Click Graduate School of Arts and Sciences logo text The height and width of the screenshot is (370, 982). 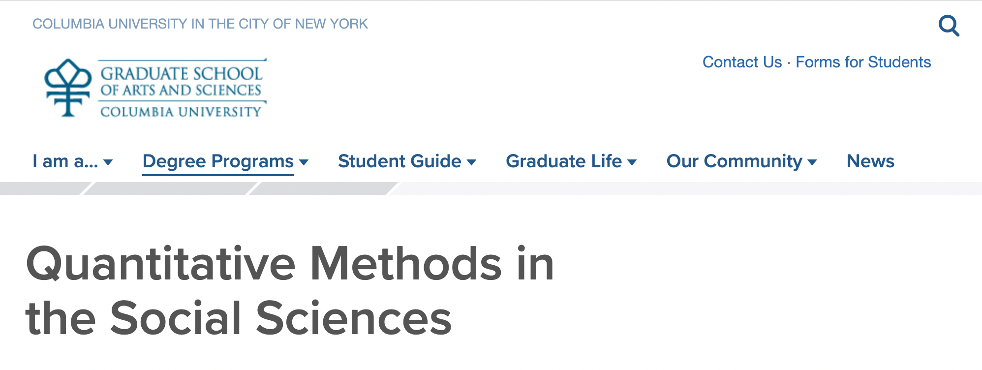point(181,81)
